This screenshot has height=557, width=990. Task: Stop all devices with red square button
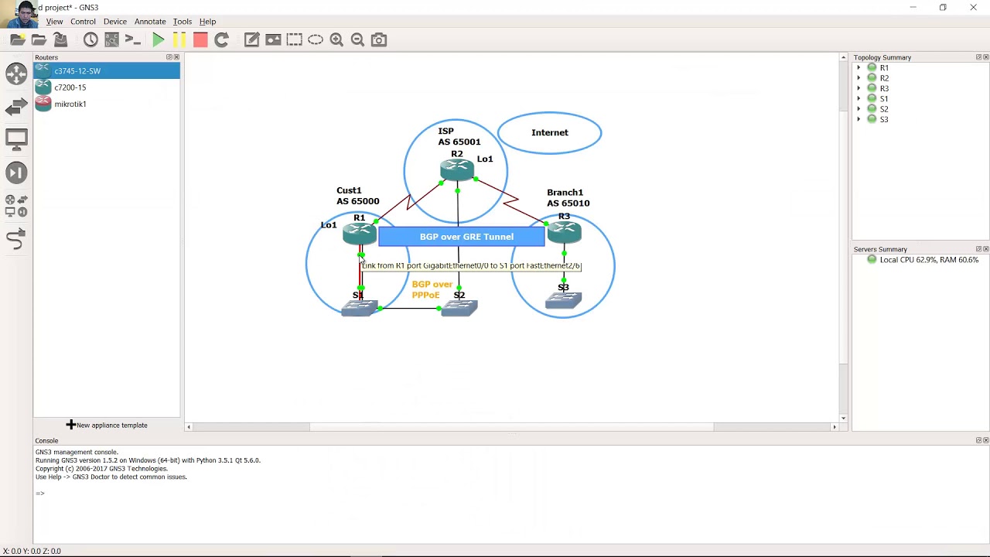(x=200, y=39)
